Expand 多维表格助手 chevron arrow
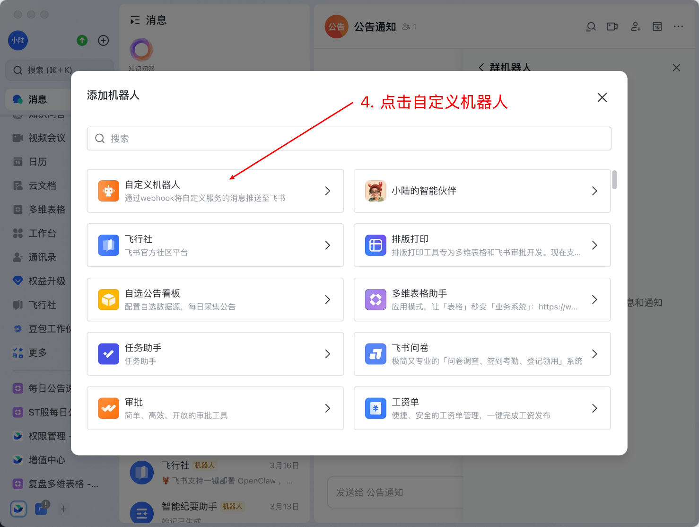Viewport: 699px width, 527px height. [x=594, y=300]
